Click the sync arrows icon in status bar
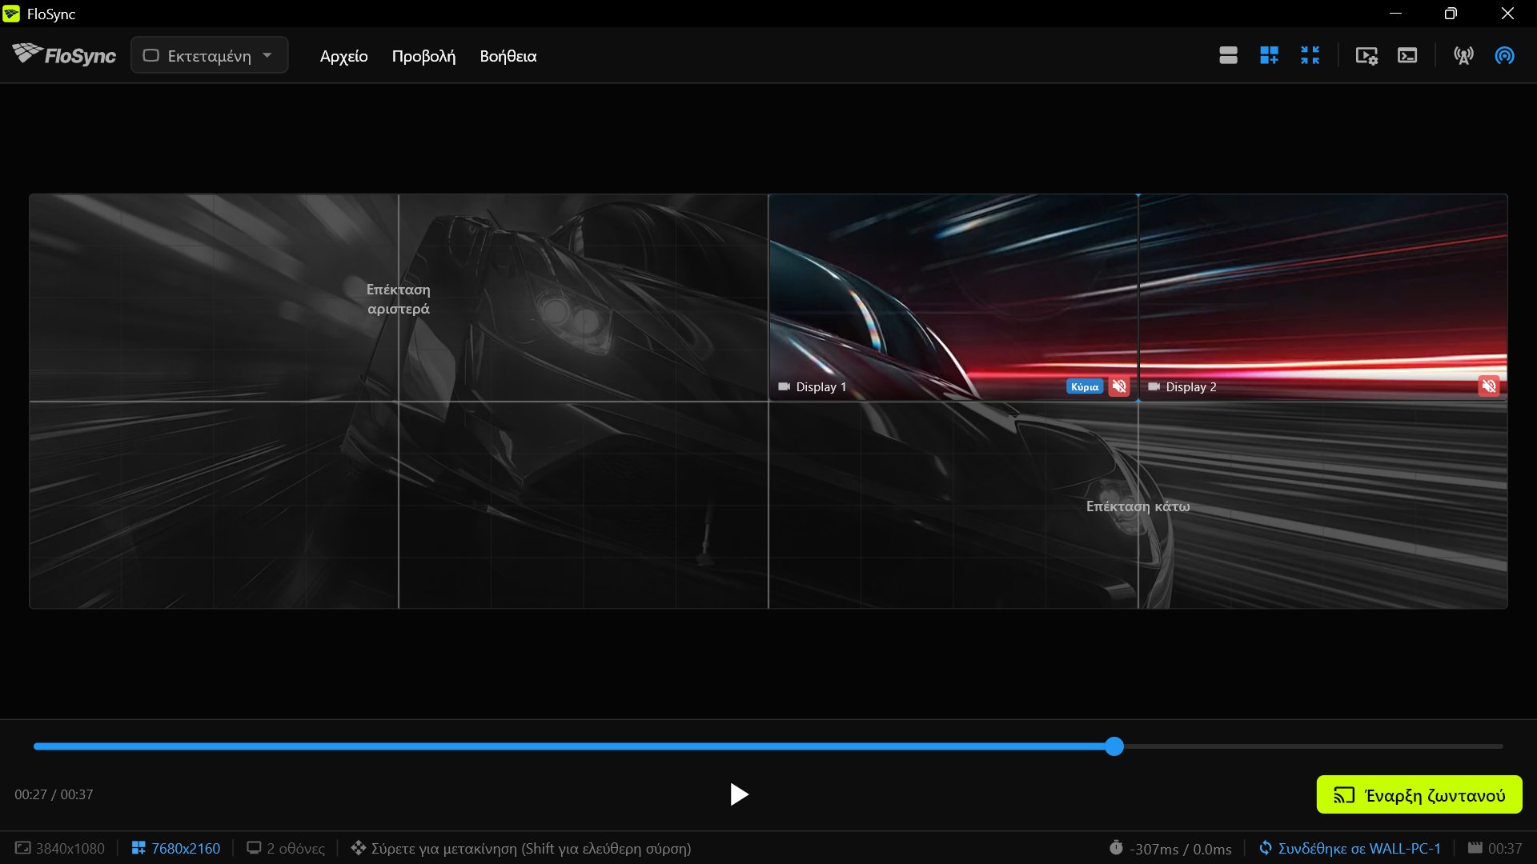 click(x=1266, y=847)
